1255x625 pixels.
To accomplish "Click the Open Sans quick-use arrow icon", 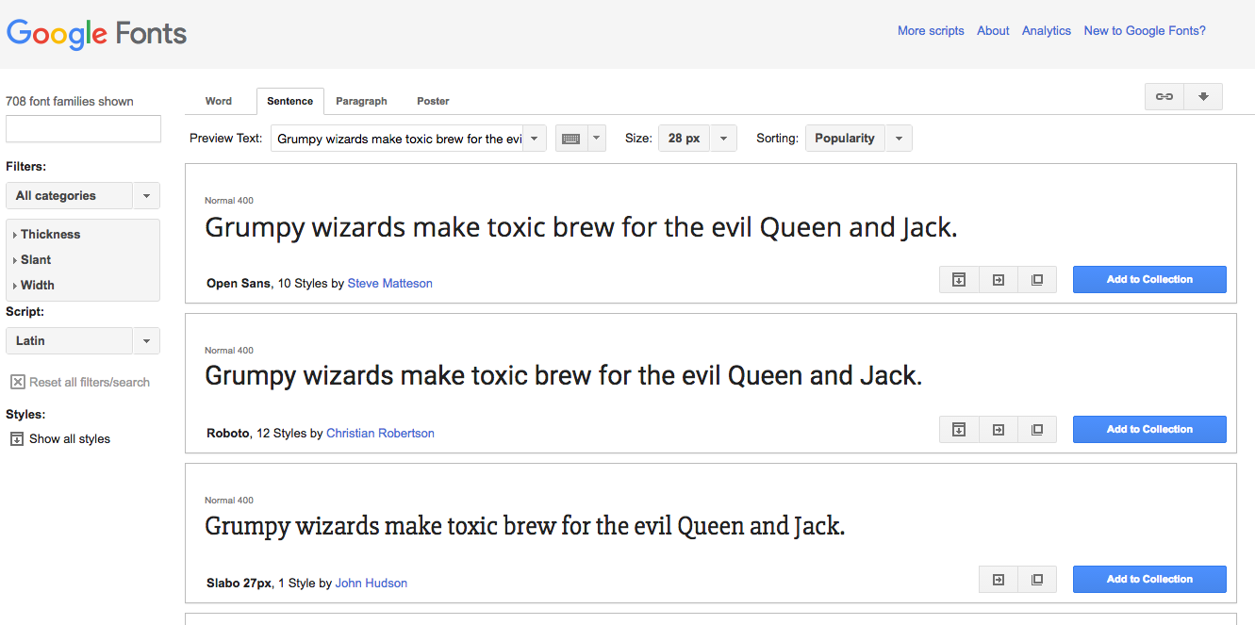I will point(999,280).
